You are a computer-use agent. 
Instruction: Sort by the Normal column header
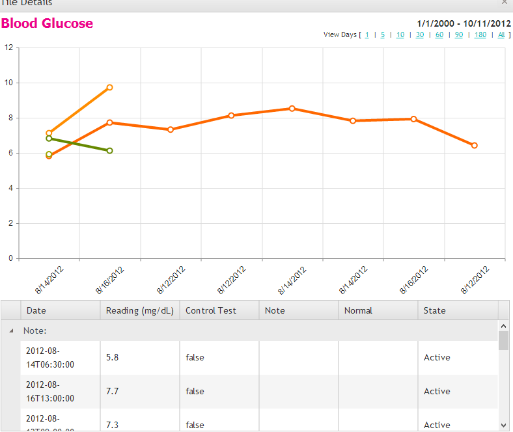click(378, 310)
